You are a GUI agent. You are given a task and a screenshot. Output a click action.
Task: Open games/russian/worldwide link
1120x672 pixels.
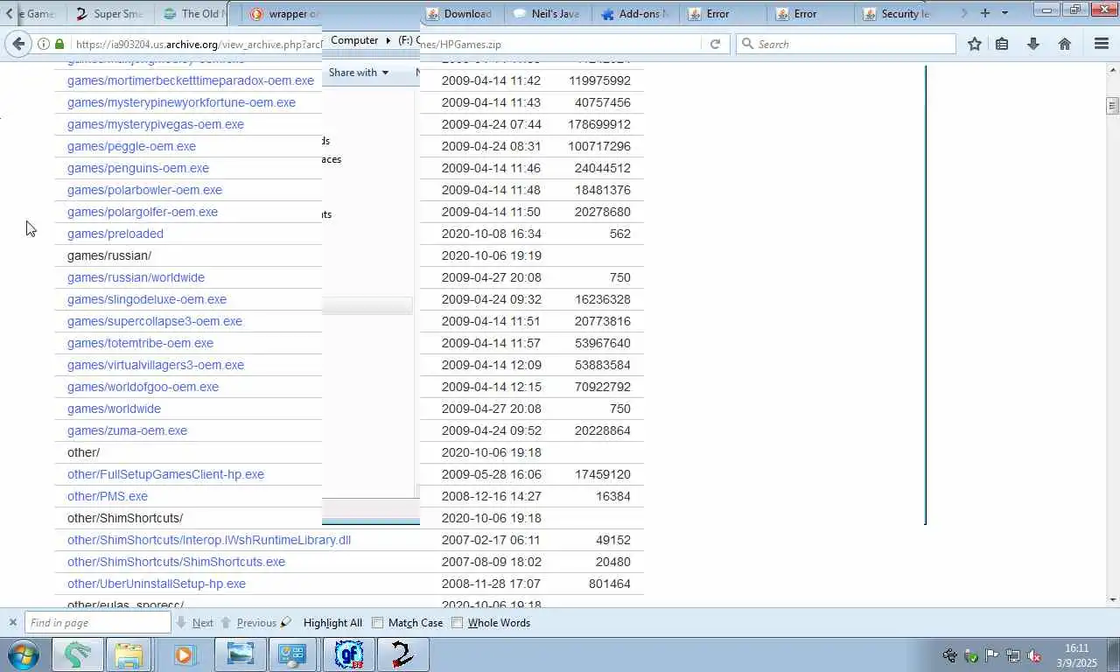(x=136, y=277)
